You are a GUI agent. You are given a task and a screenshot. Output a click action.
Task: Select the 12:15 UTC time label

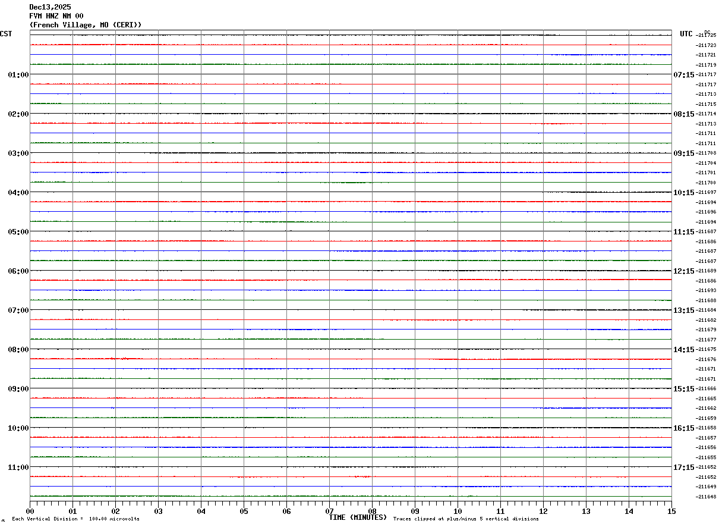coord(683,271)
